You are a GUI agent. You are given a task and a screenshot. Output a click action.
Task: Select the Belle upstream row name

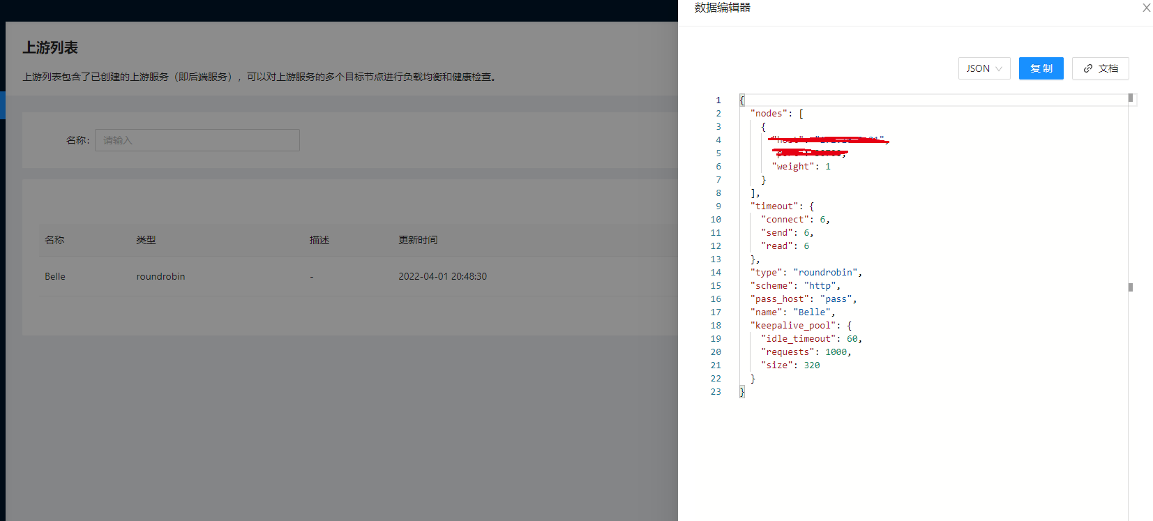55,276
